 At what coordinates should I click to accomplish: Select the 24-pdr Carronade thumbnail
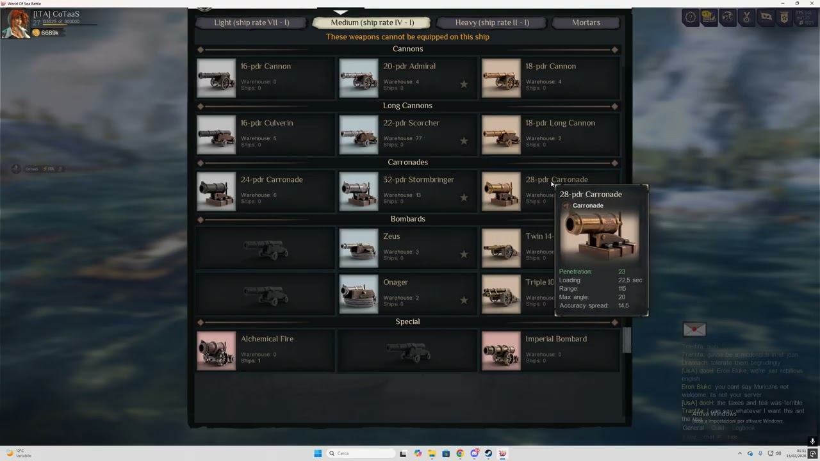click(x=217, y=191)
